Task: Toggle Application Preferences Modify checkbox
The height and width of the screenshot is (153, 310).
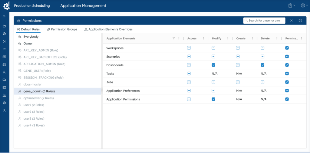Action: [213, 91]
